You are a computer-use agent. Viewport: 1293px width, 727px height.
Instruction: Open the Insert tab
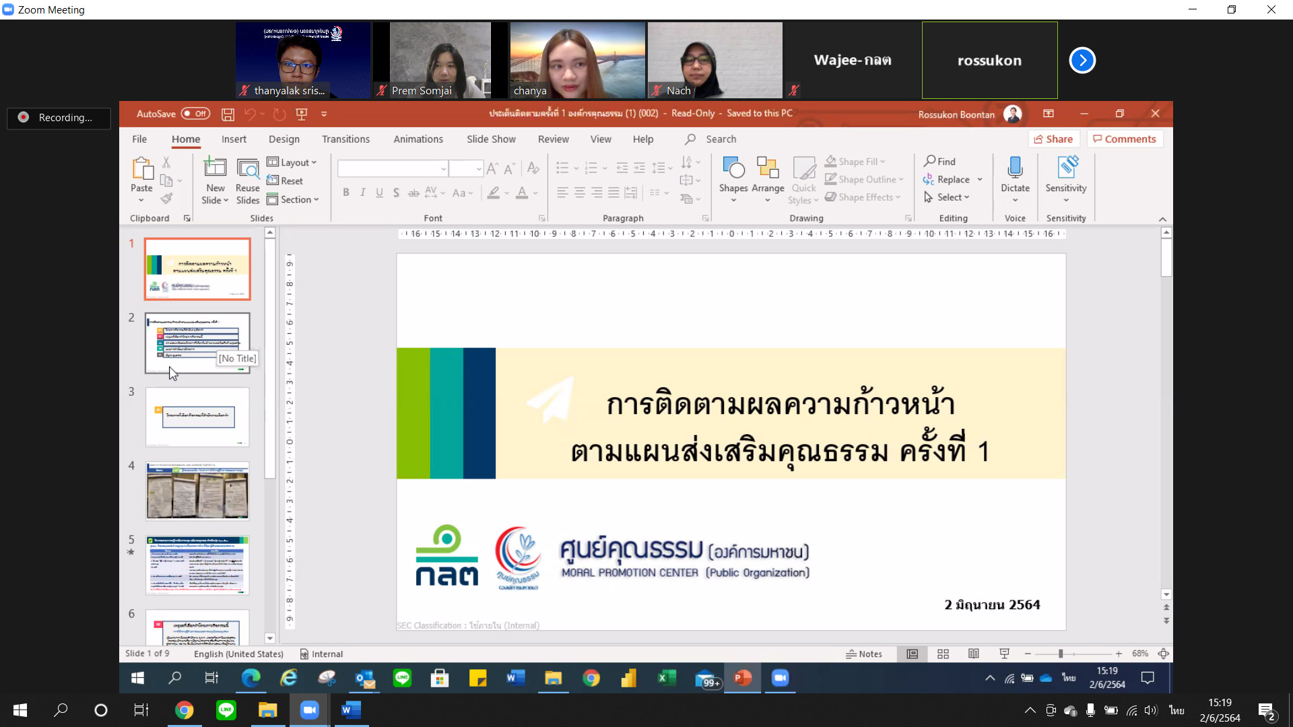point(234,139)
